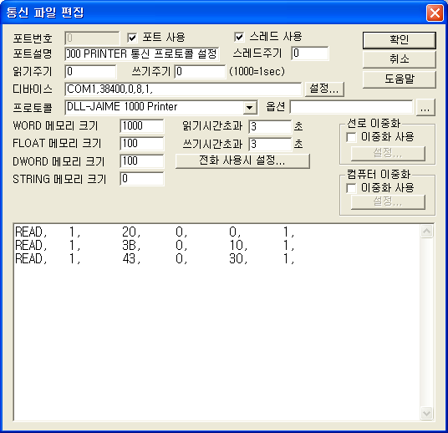
Task: Toggle the 포트 사용 checkbox
Action: pos(132,38)
